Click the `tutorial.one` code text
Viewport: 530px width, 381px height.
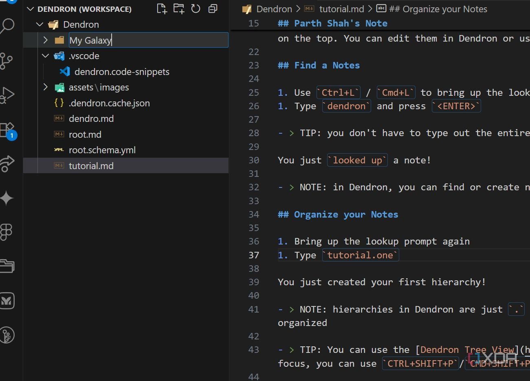tap(361, 255)
